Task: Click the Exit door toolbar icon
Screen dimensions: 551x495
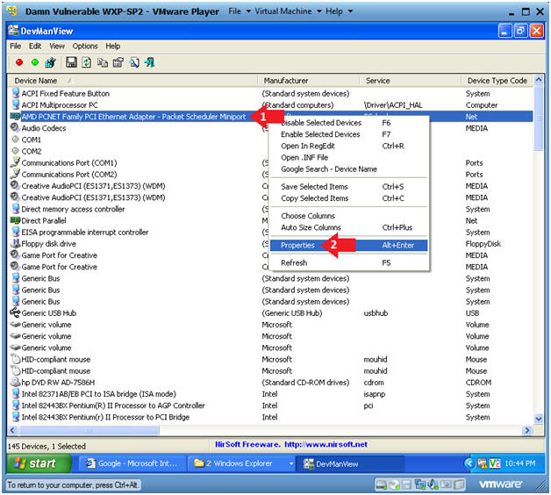Action: [150, 62]
